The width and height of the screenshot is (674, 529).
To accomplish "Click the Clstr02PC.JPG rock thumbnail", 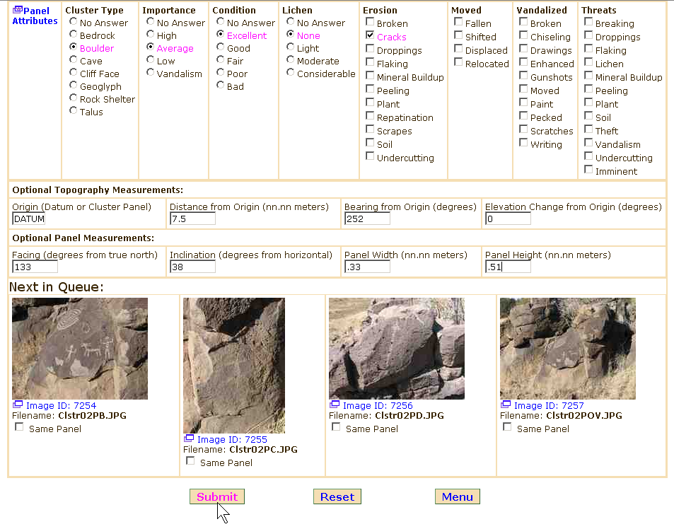I will pos(233,365).
